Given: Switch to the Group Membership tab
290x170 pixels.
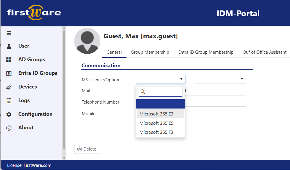Looking at the screenshot, I should click(x=150, y=52).
